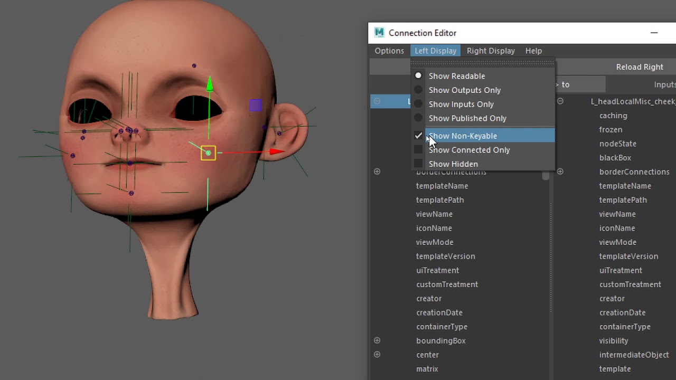Select blackBox attribute in right column
Screen dimensions: 676x380
coord(615,158)
